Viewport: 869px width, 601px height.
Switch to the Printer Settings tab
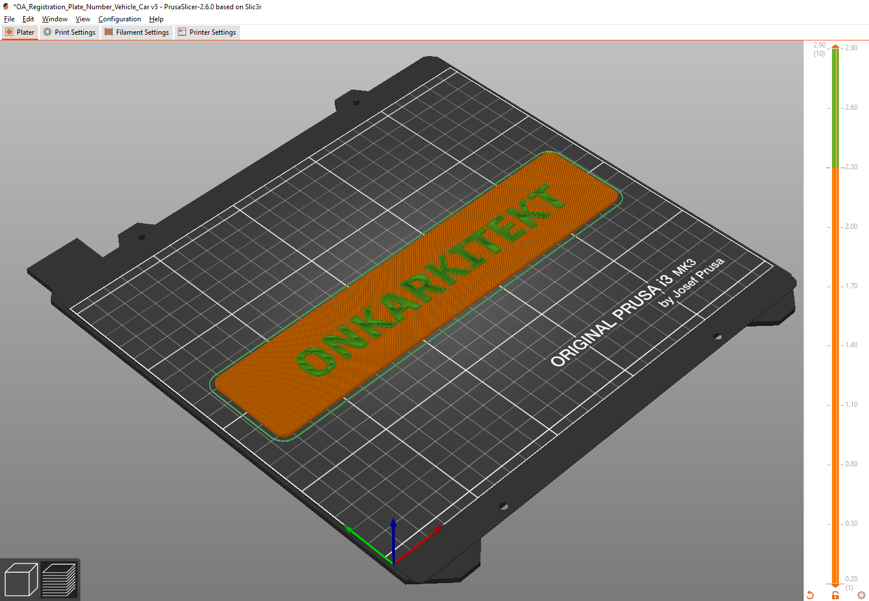coord(207,32)
